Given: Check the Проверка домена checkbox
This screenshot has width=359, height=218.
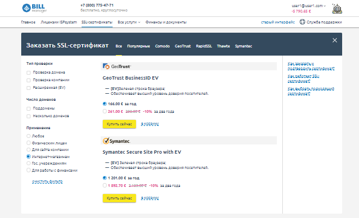Looking at the screenshot, I should coord(28,72).
